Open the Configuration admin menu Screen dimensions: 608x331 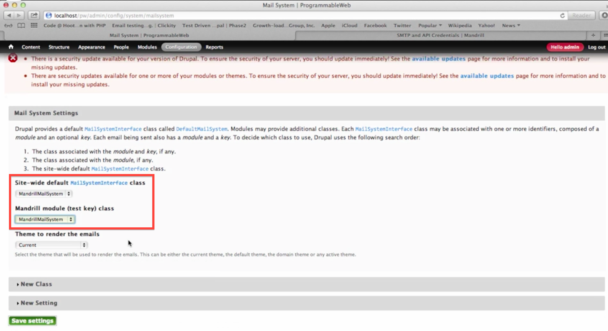point(181,47)
